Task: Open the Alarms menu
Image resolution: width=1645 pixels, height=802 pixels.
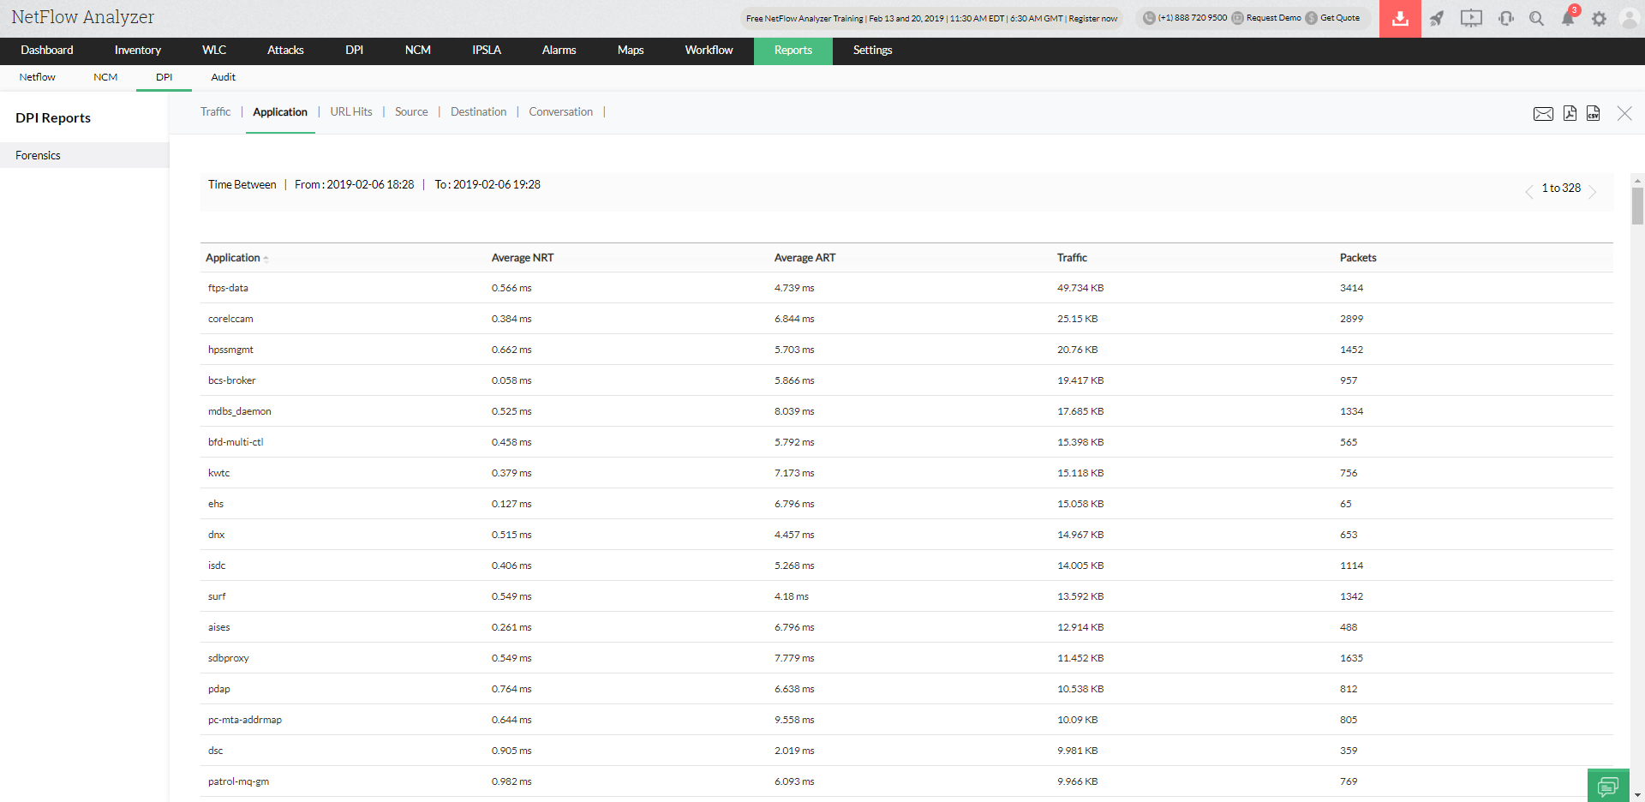Action: [559, 51]
